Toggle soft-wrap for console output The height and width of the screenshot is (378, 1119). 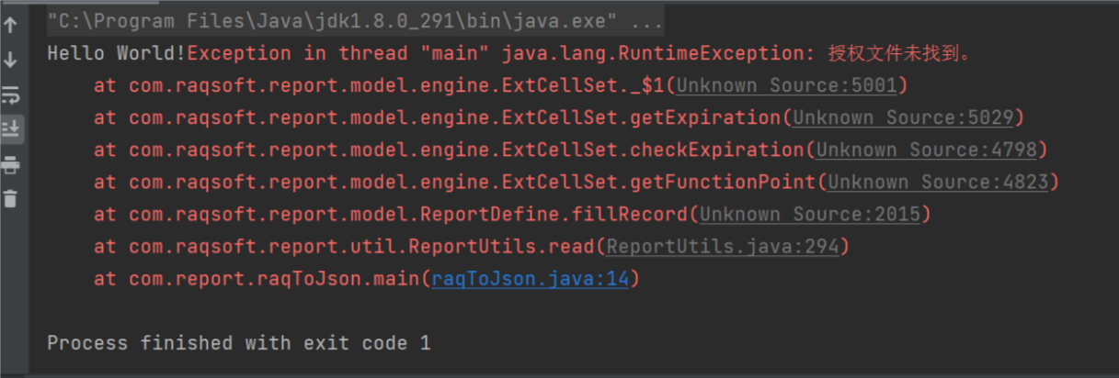tap(11, 94)
